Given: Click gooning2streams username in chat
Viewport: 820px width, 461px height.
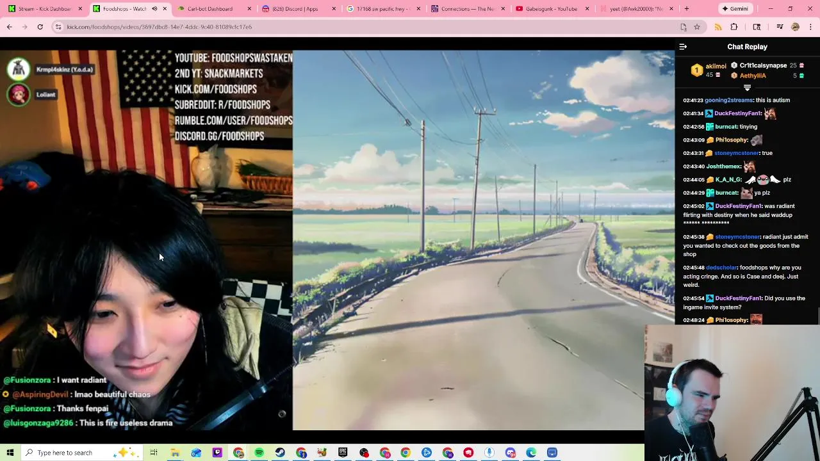Looking at the screenshot, I should click(x=728, y=101).
